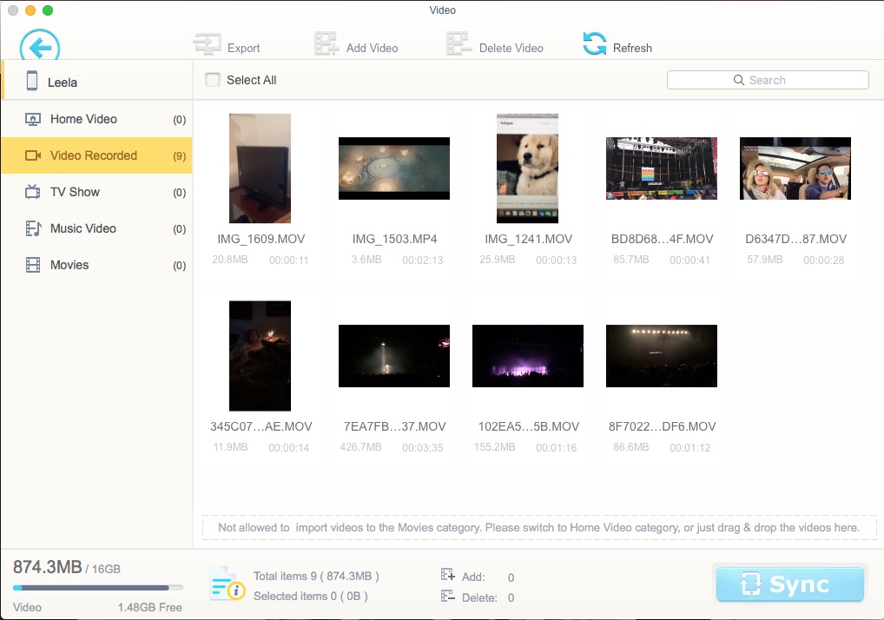
Task: Click the file name IMG_1503.MP4
Action: coord(394,239)
